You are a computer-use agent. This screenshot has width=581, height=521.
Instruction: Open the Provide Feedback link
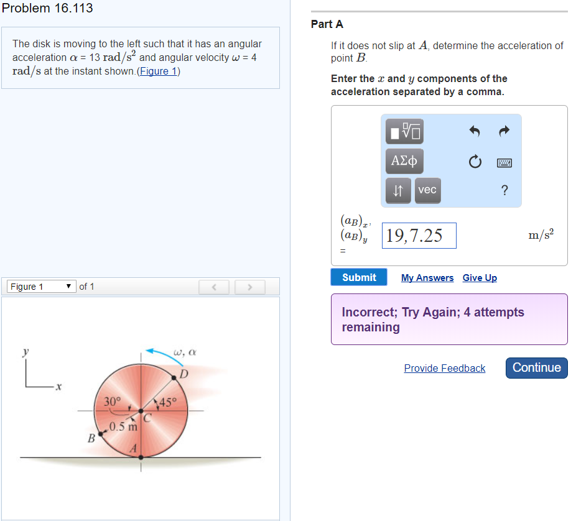(x=444, y=368)
